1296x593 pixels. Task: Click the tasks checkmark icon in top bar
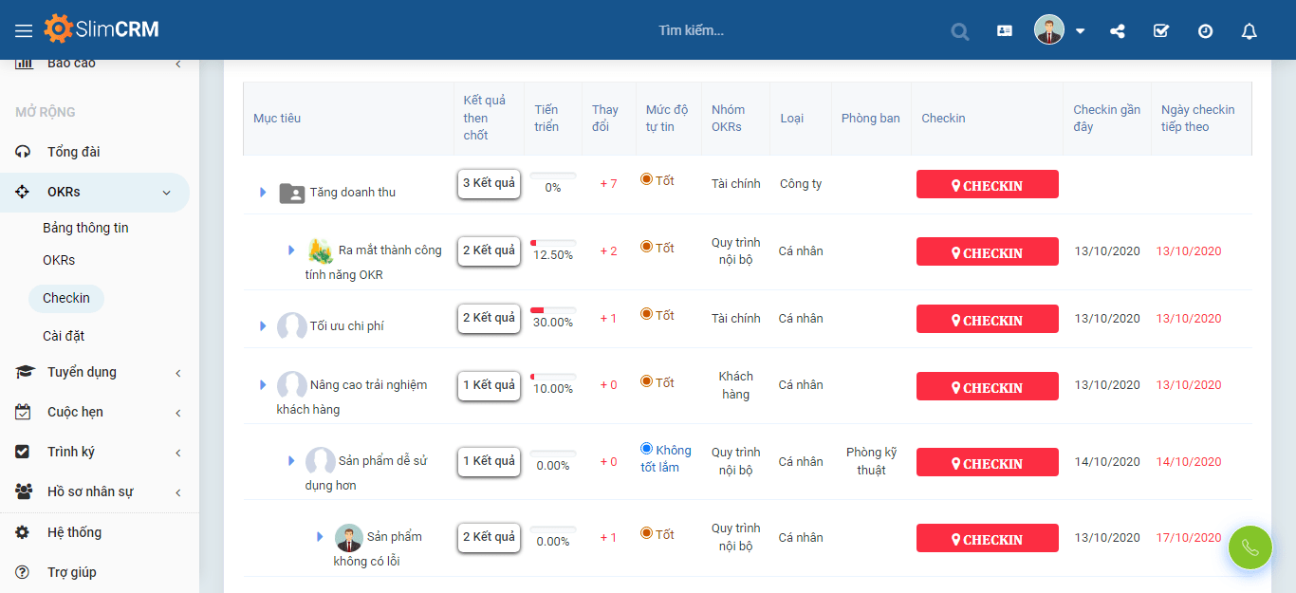1161,30
